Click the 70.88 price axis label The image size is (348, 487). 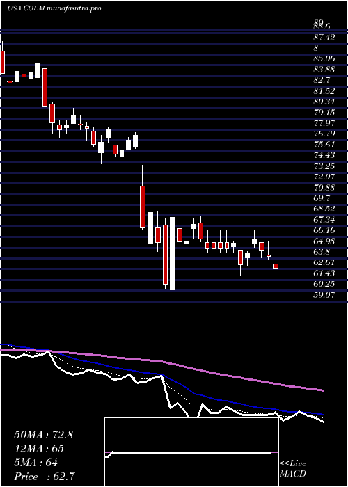pyautogui.click(x=324, y=187)
